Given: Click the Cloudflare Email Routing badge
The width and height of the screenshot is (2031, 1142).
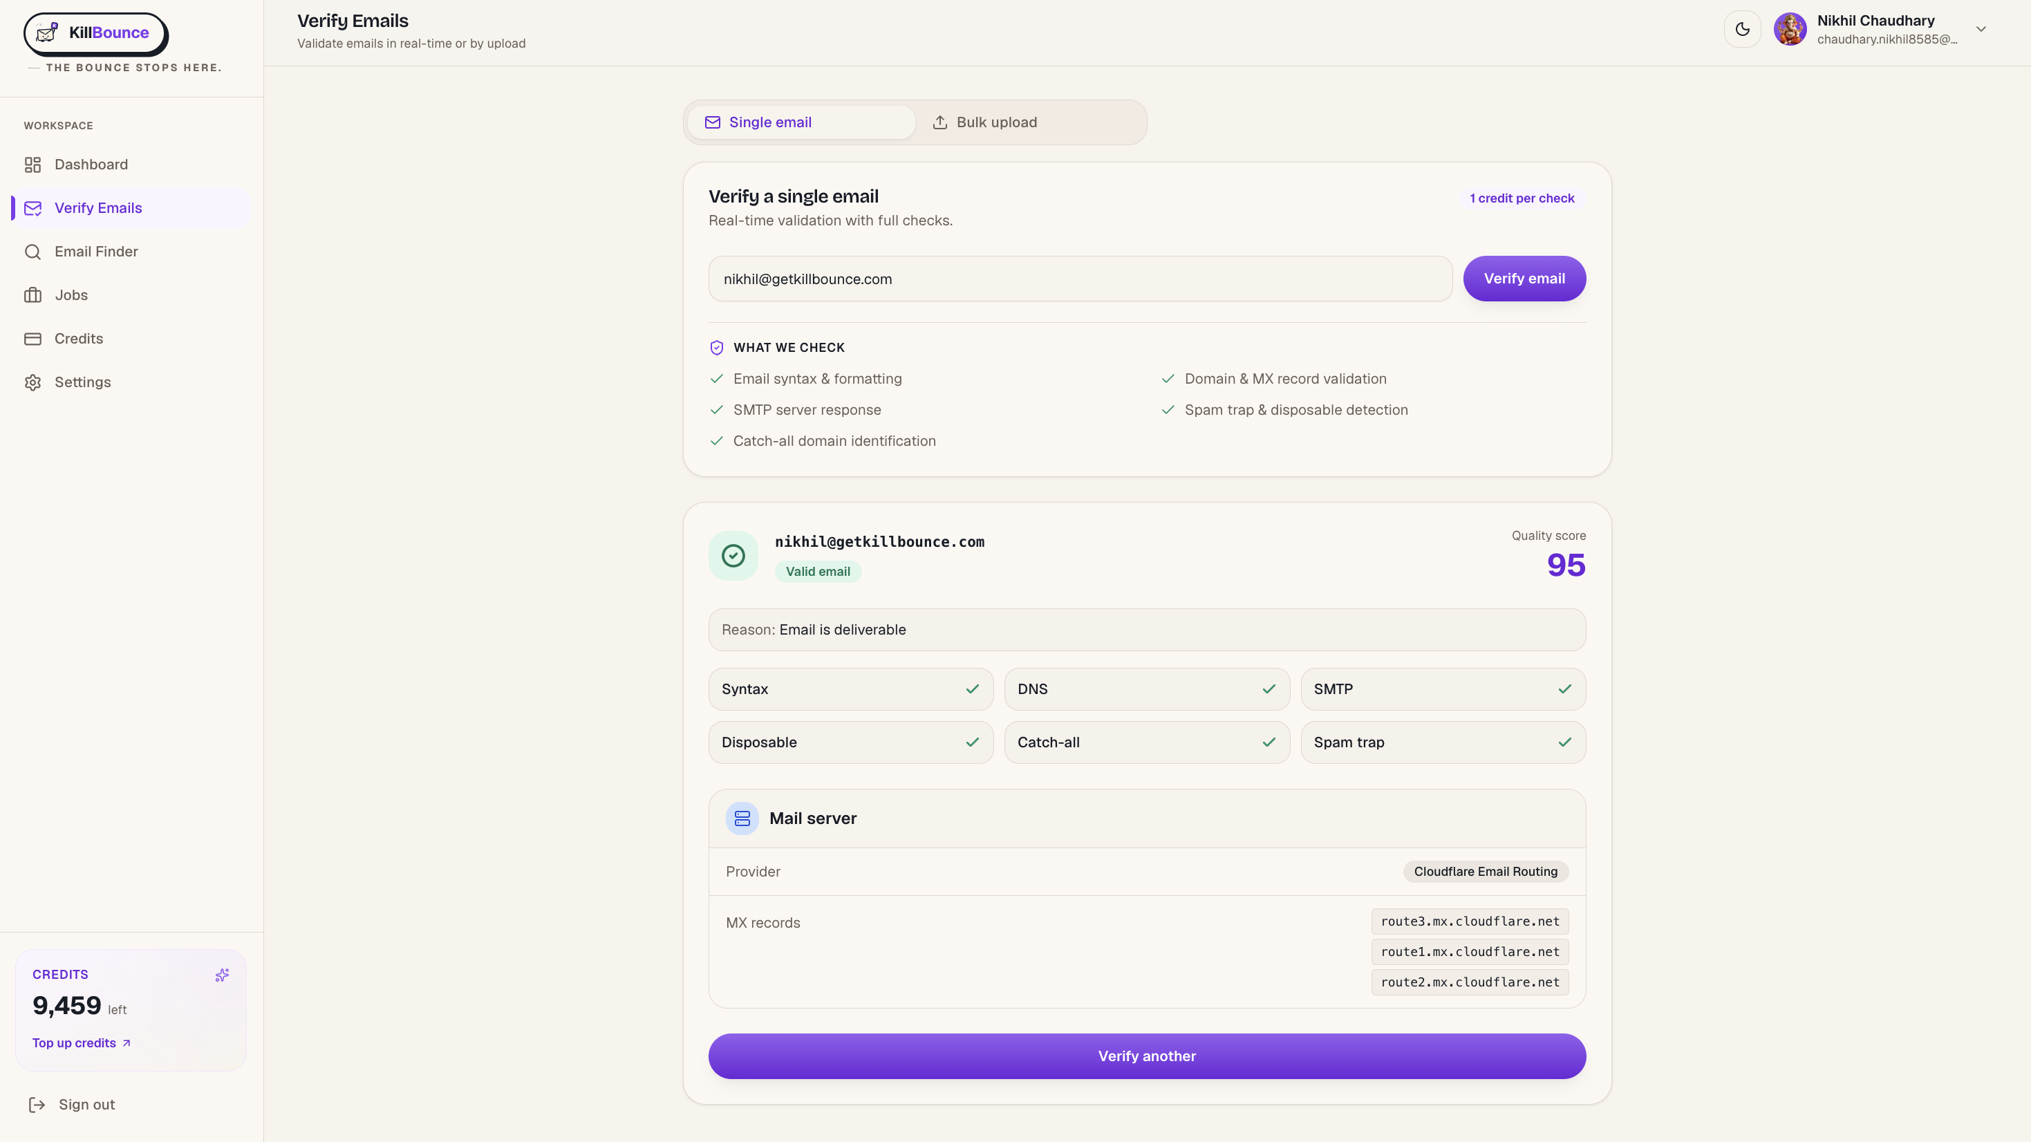Looking at the screenshot, I should click(x=1486, y=872).
